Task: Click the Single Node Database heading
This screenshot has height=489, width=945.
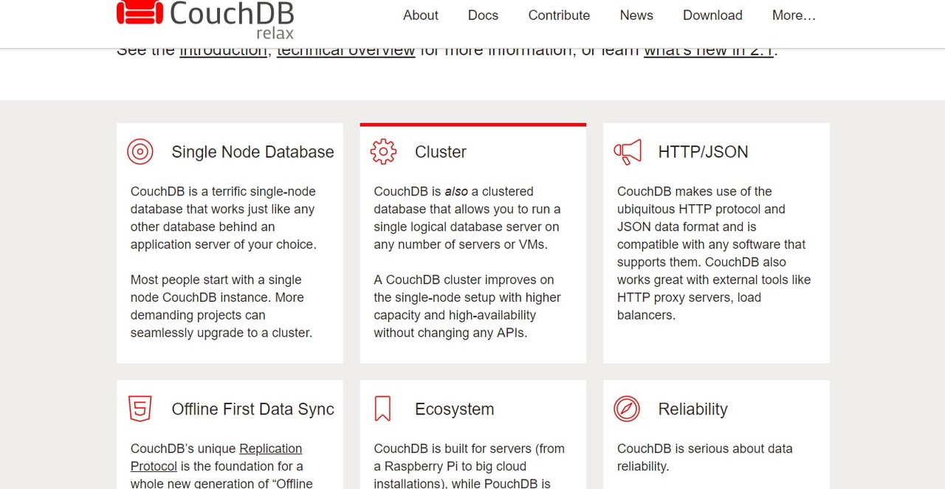Action: [252, 152]
